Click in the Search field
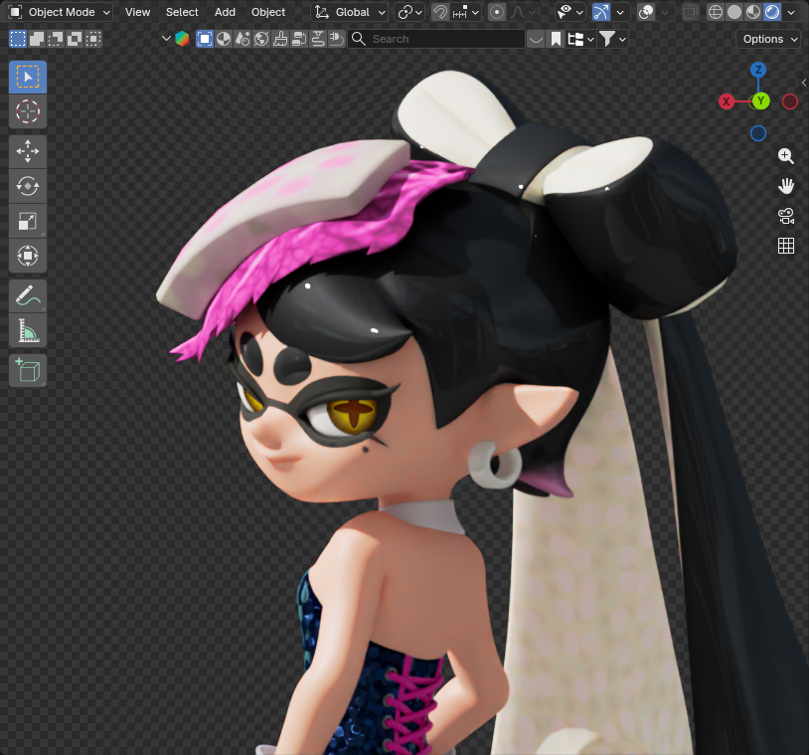The height and width of the screenshot is (755, 809). tap(437, 39)
